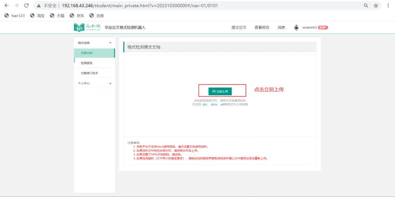Click the robot avatar icon beside student003
This screenshot has height=197, width=395.
296,28
